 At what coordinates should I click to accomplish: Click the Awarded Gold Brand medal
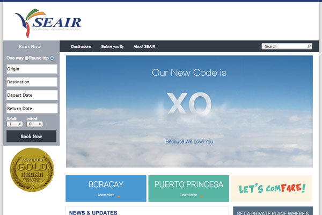[x=32, y=170]
